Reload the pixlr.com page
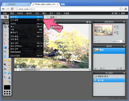 pos(12,9)
